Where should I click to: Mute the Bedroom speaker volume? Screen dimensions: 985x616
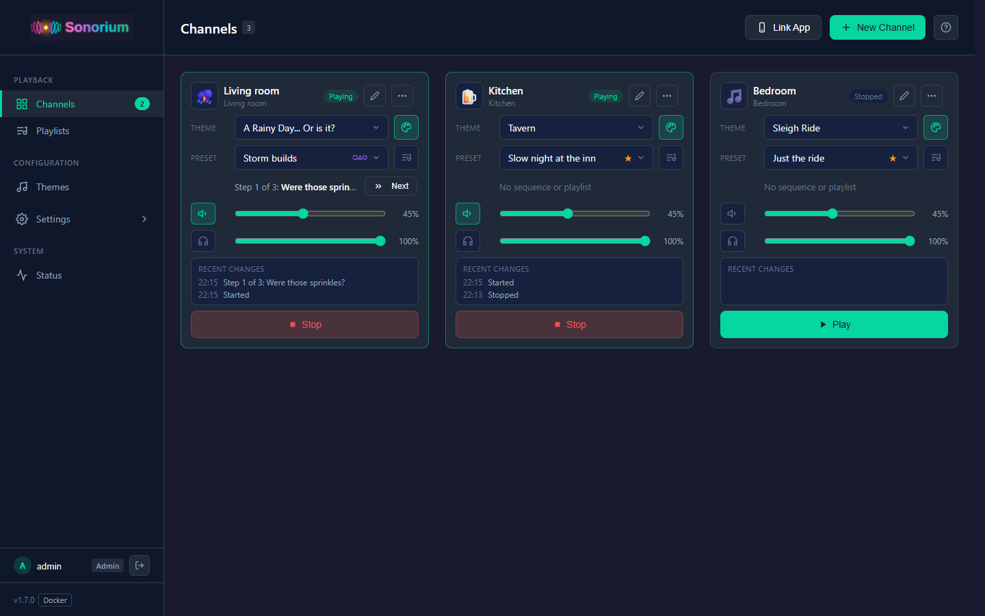733,214
